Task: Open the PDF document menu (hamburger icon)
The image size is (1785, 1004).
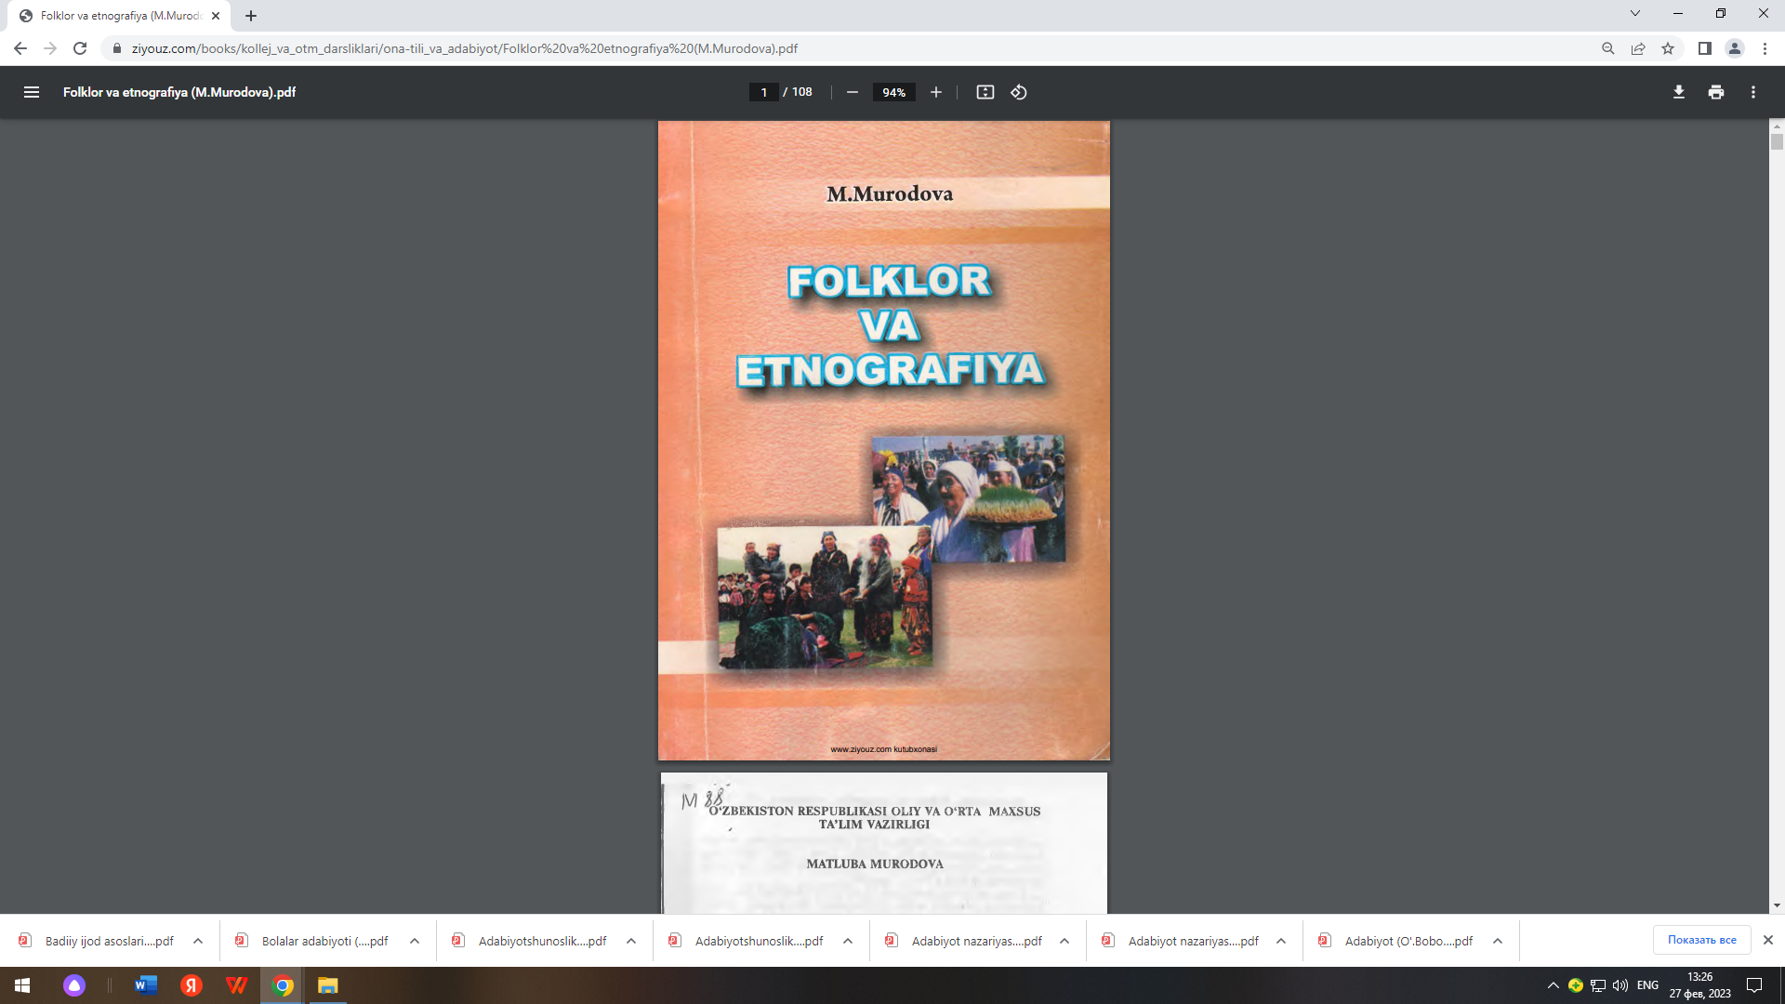Action: pos(32,92)
